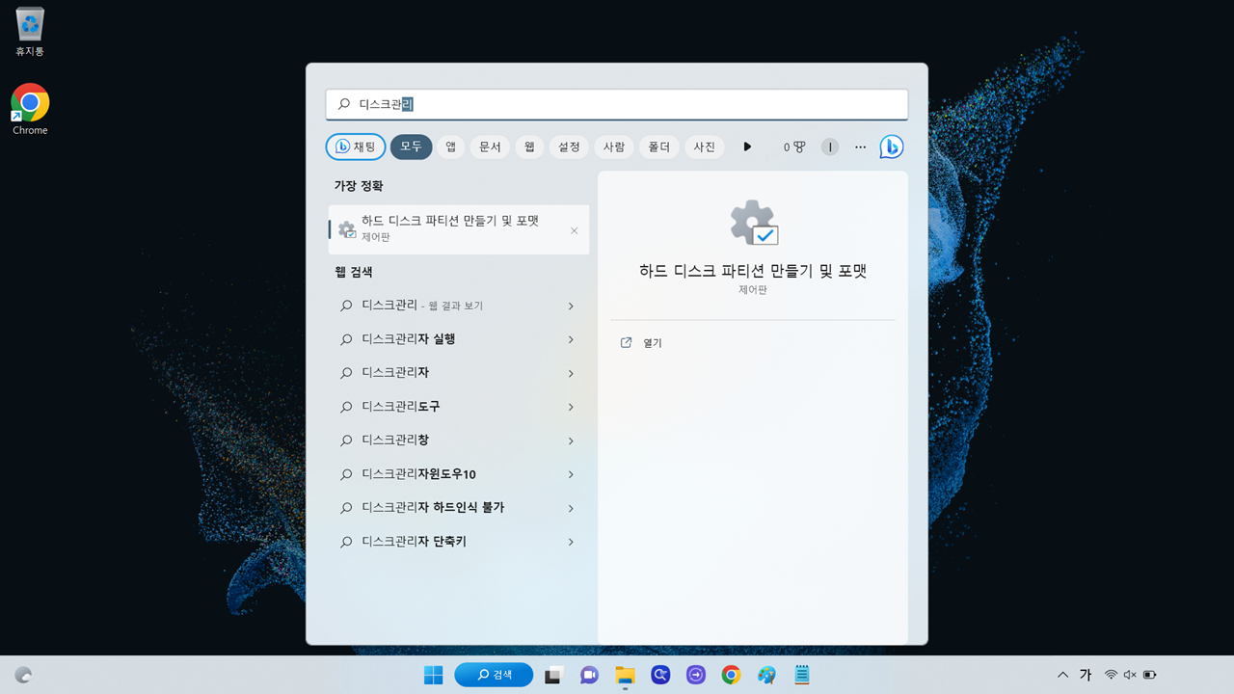This screenshot has width=1234, height=694.
Task: Open the profile account icon in search bar
Action: 829,147
